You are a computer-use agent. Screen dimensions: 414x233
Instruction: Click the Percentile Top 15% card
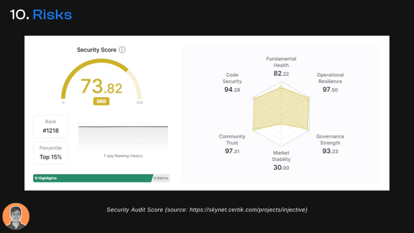pos(51,153)
